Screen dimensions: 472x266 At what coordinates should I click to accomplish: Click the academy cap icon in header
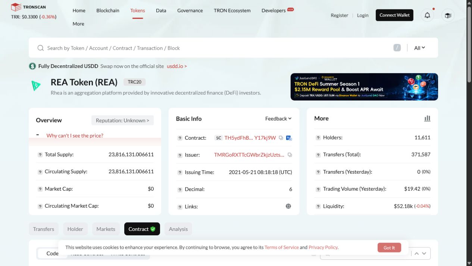(448, 15)
